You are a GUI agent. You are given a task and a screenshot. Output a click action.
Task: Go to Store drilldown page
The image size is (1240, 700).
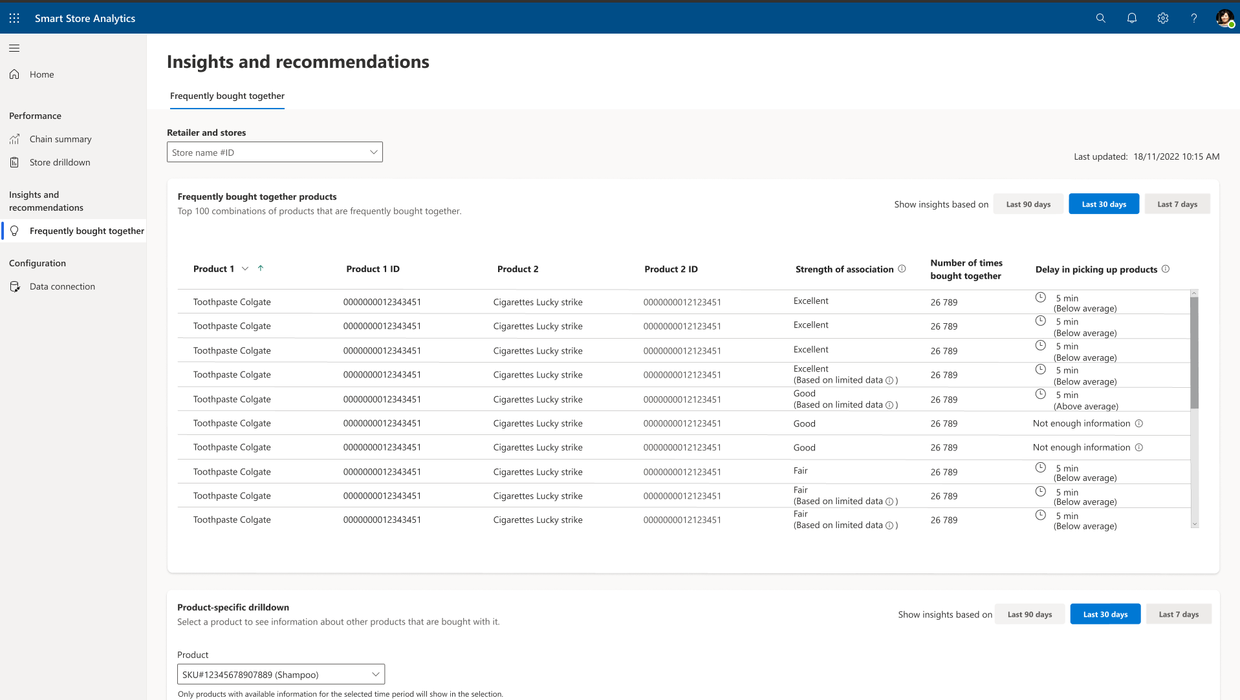(60, 162)
